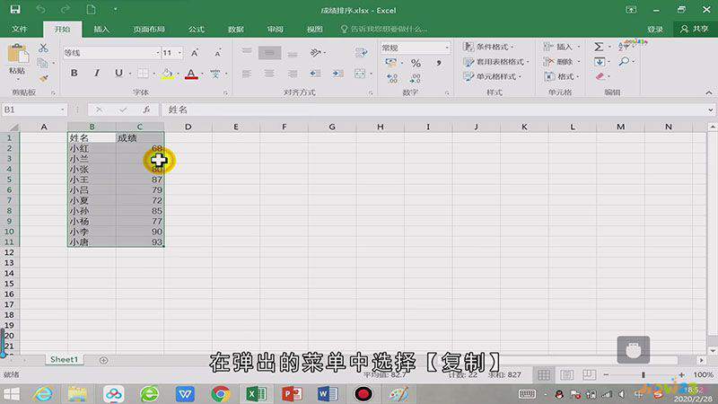Add a new sheet with plus button

coord(103,360)
